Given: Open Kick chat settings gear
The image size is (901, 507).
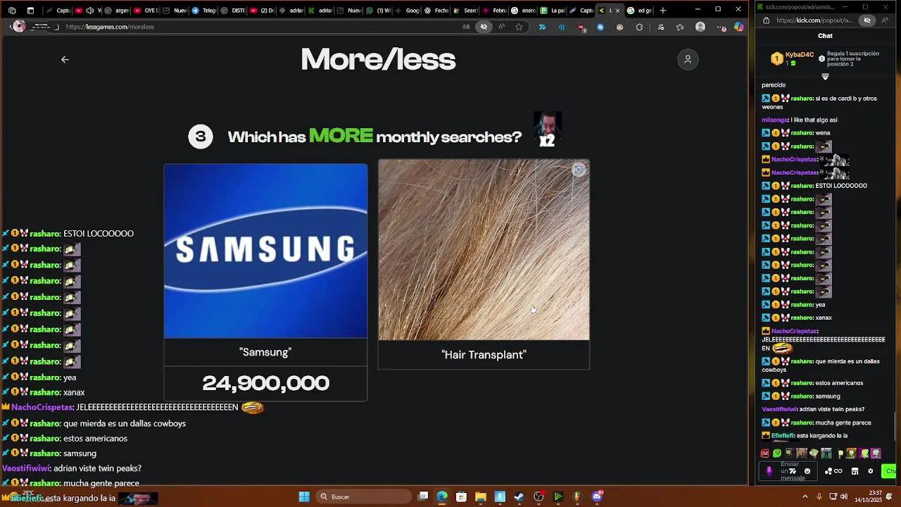Looking at the screenshot, I should click(x=870, y=471).
